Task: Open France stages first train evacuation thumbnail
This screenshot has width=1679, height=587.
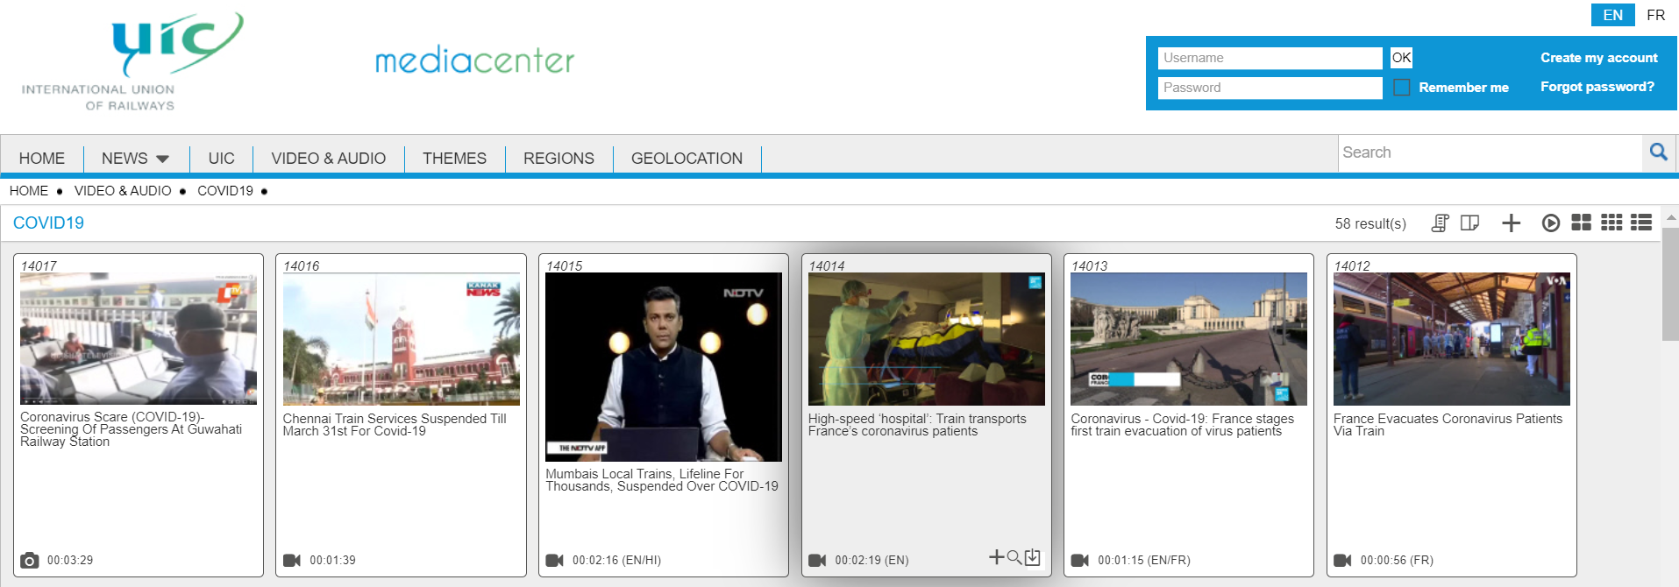Action: coord(1189,339)
